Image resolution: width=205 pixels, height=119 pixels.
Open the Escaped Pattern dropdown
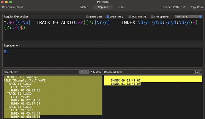click(173, 7)
